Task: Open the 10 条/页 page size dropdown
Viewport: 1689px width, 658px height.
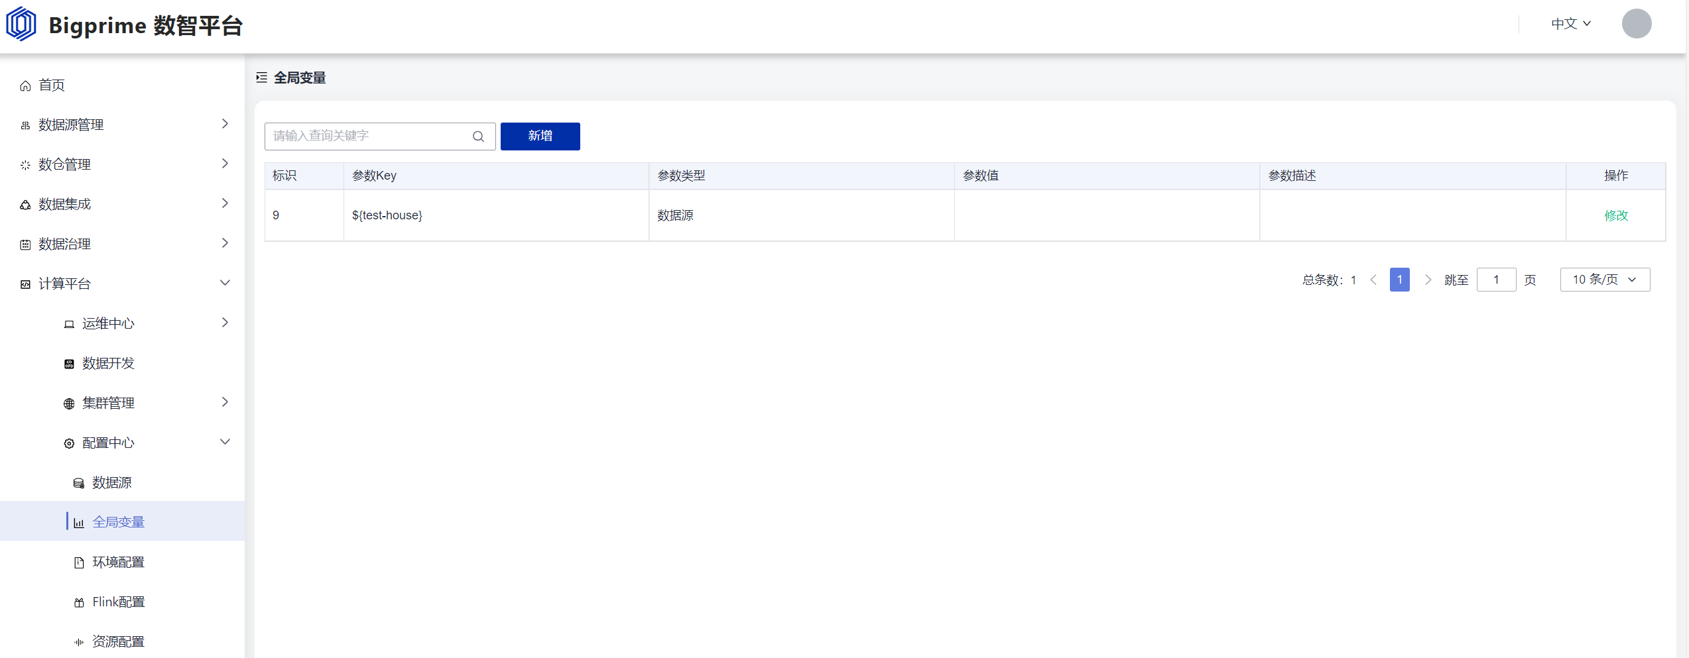Action: 1605,280
